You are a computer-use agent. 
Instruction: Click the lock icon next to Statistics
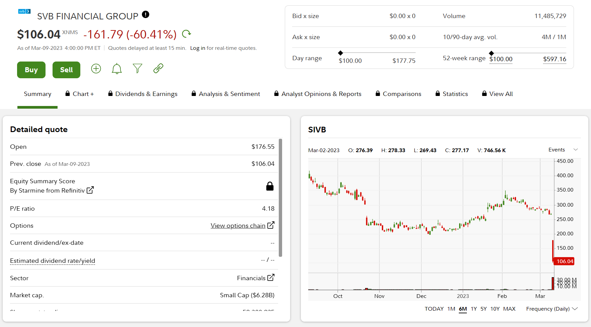pos(438,94)
